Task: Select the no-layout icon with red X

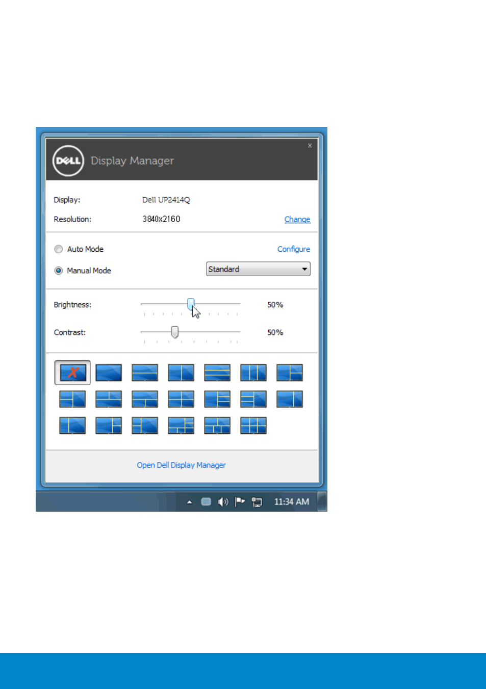Action: coord(72,373)
